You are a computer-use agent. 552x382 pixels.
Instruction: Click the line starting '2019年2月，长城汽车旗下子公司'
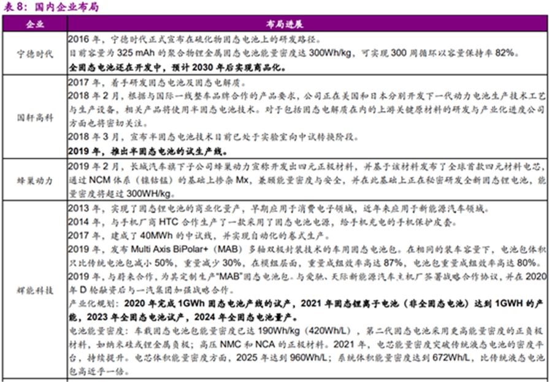click(x=307, y=167)
